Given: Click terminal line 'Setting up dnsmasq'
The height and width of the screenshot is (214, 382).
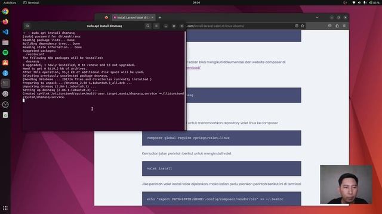Looking at the screenshot, I should click(x=60, y=90).
